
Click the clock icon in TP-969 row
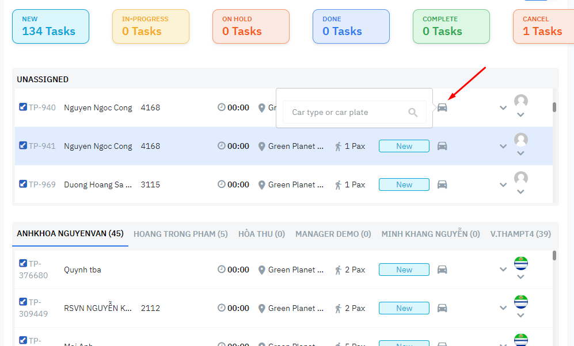(x=222, y=184)
